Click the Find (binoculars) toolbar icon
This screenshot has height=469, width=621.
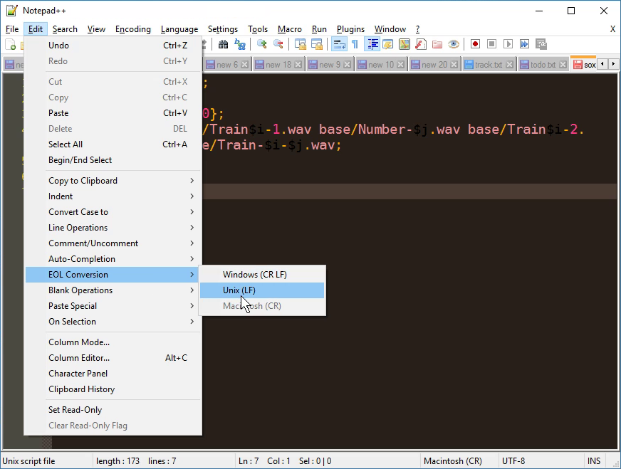click(223, 44)
